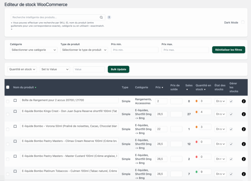Click the smart product search field
This screenshot has height=181, width=251.
(x=58, y=17)
